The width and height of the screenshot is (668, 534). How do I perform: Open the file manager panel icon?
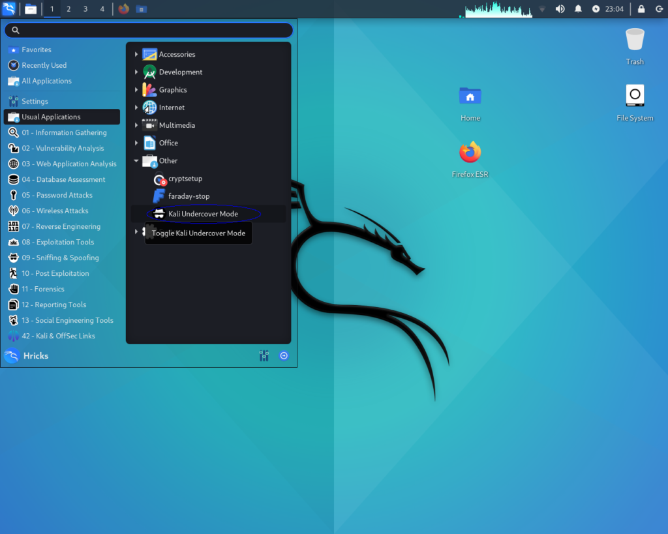click(x=31, y=9)
